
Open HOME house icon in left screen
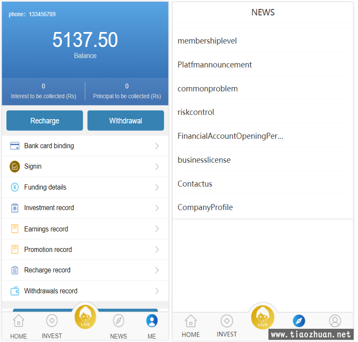[x=18, y=321]
